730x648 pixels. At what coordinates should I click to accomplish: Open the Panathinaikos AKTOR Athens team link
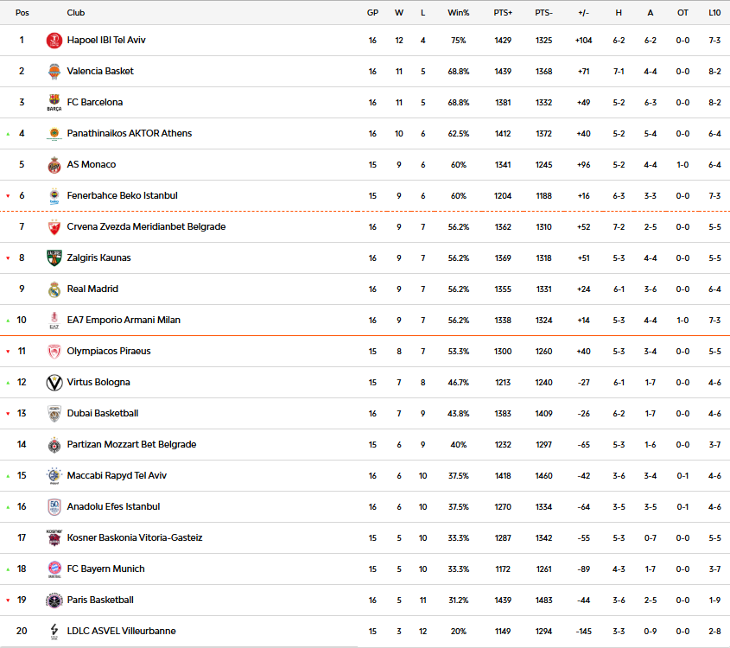pos(130,134)
